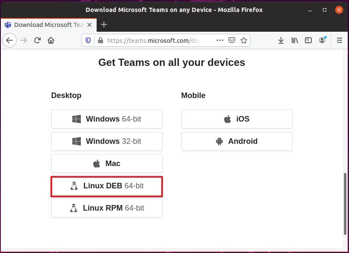Go to the Firefox Home page

[51, 40]
